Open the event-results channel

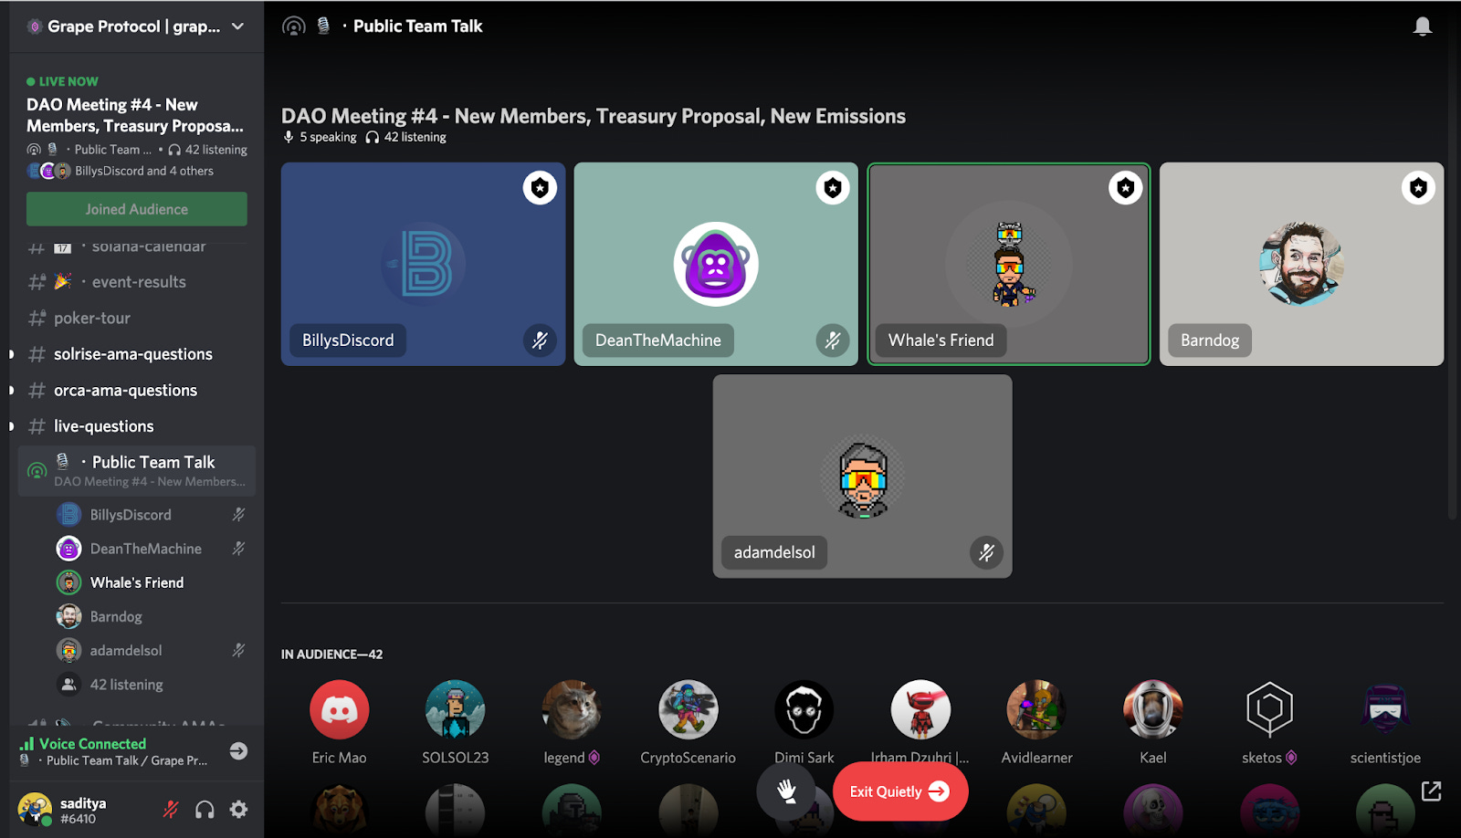pyautogui.click(x=137, y=282)
